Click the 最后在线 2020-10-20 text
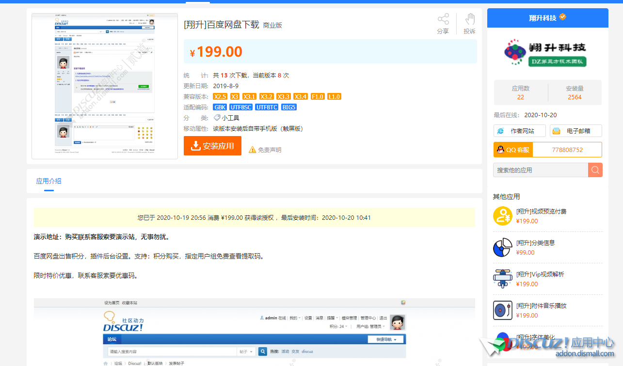This screenshot has height=366, width=623. pyautogui.click(x=525, y=115)
